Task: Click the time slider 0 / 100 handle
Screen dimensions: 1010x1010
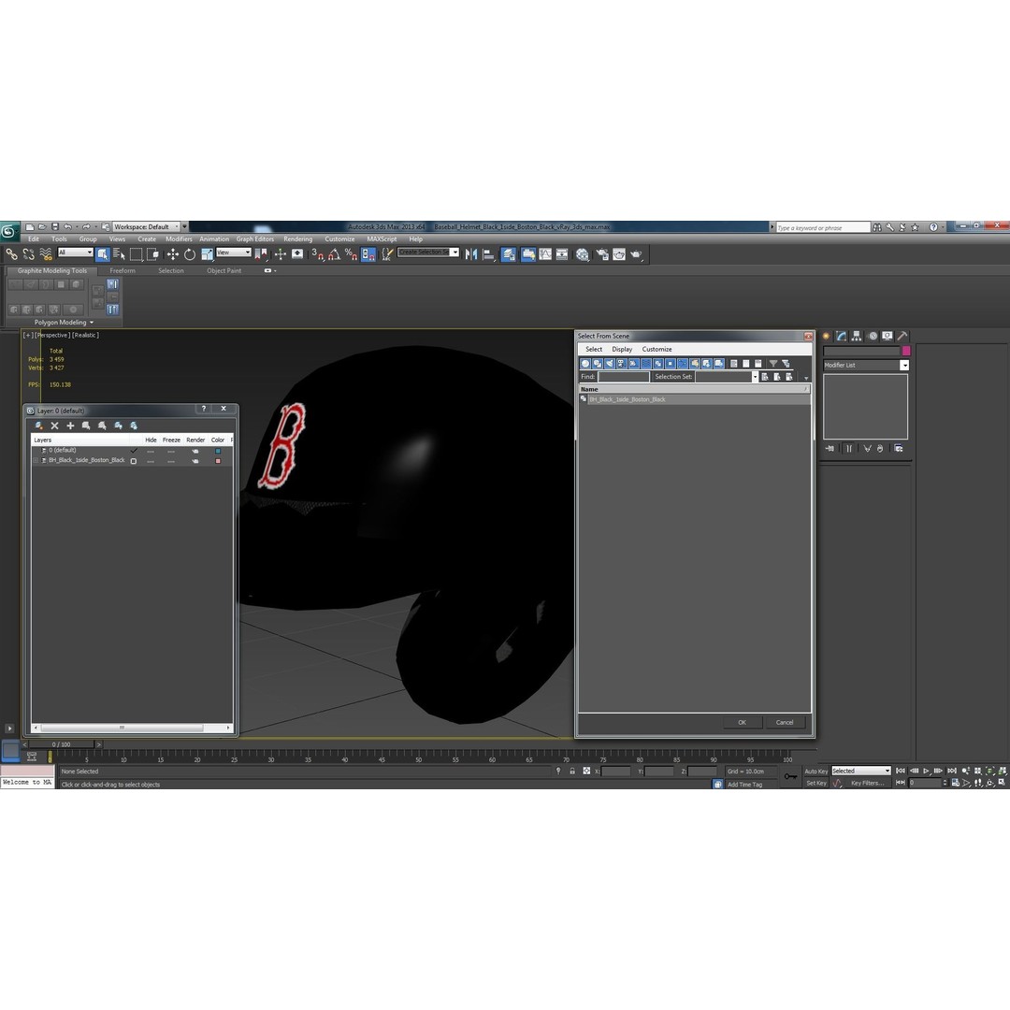Action: (62, 744)
